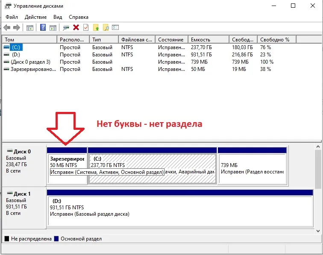Viewport: 323px width, 255px height.
Task: Sort by the Состояние column header
Action: click(172, 40)
